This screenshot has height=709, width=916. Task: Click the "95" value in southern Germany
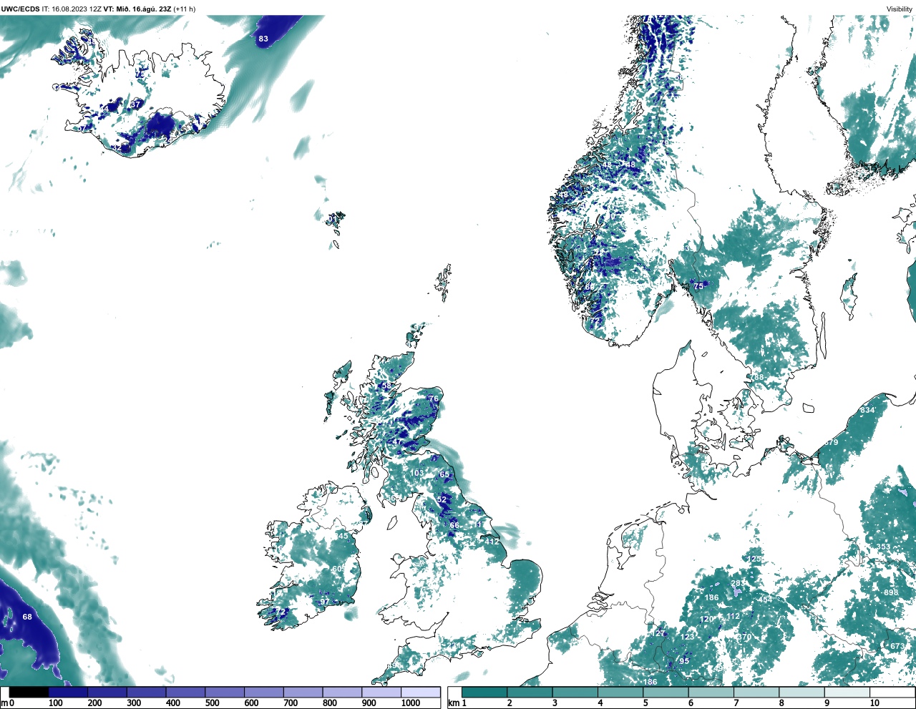click(684, 662)
